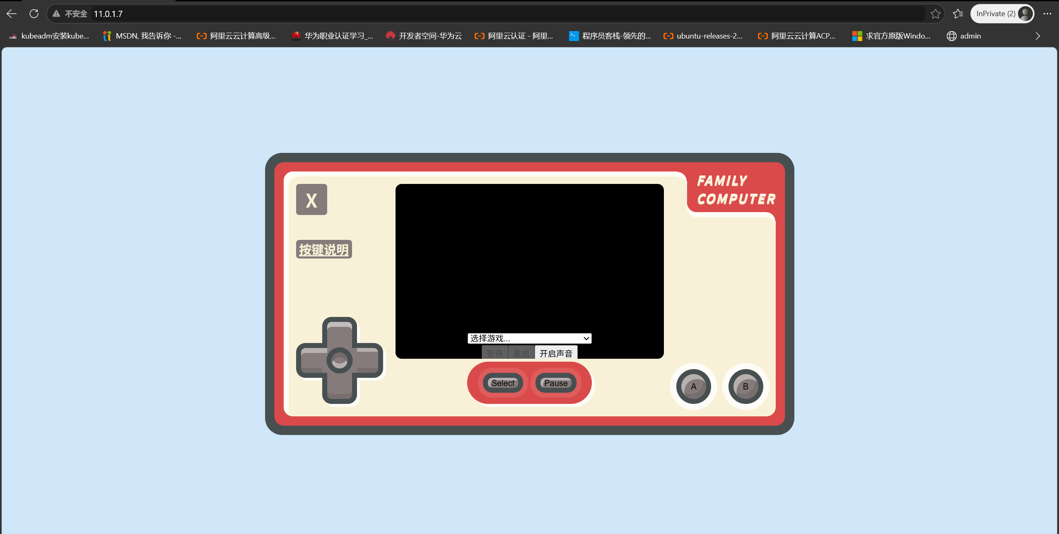This screenshot has width=1059, height=534.
Task: Open the 阿里云云计算高级 bookmark
Action: pos(236,36)
